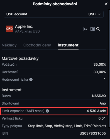Image resolution: width=110 pixels, height=139 pixels.
Task: Show help for Hodnocení rizika
Action: click(x=31, y=80)
